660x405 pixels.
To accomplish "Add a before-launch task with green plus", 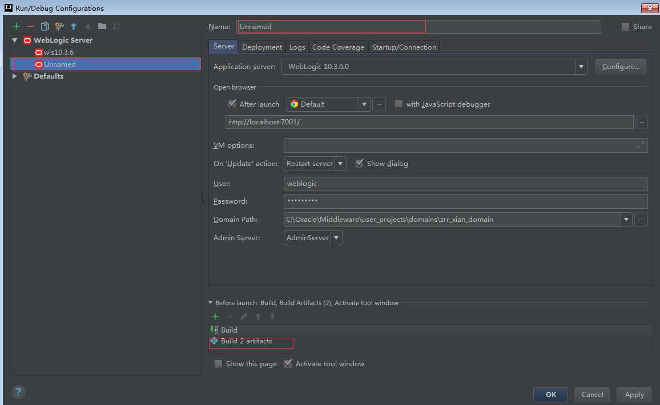I will tap(215, 317).
